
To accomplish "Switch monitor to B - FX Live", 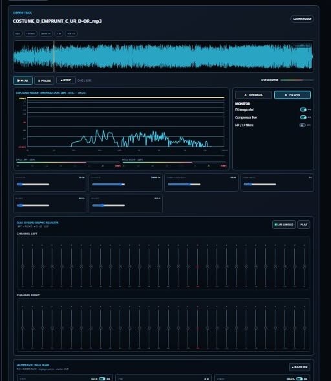I will tap(292, 95).
